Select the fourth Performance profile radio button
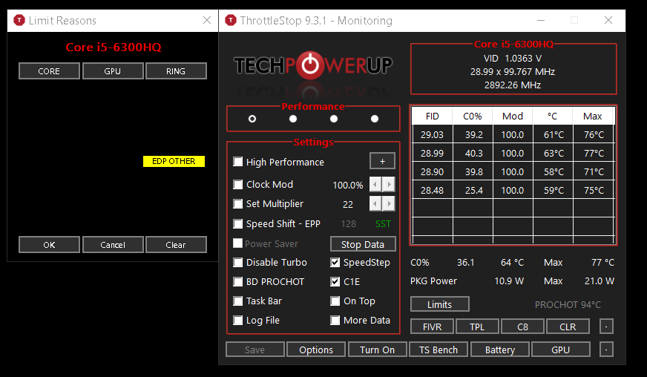Image resolution: width=647 pixels, height=377 pixels. pyautogui.click(x=375, y=119)
